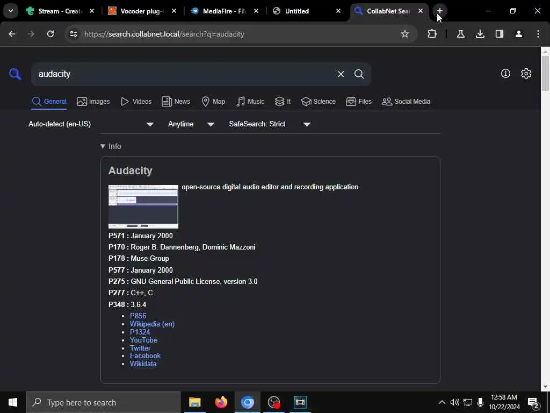Click the page vertical scrollbar thumb

point(545,73)
